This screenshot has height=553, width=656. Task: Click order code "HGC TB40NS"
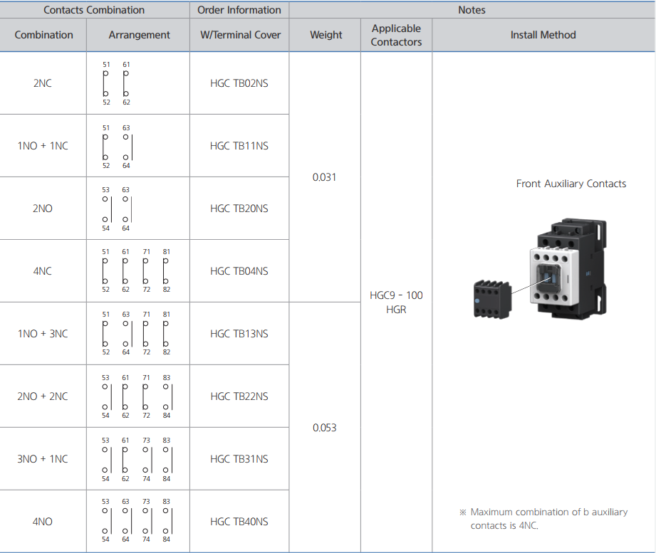click(239, 522)
